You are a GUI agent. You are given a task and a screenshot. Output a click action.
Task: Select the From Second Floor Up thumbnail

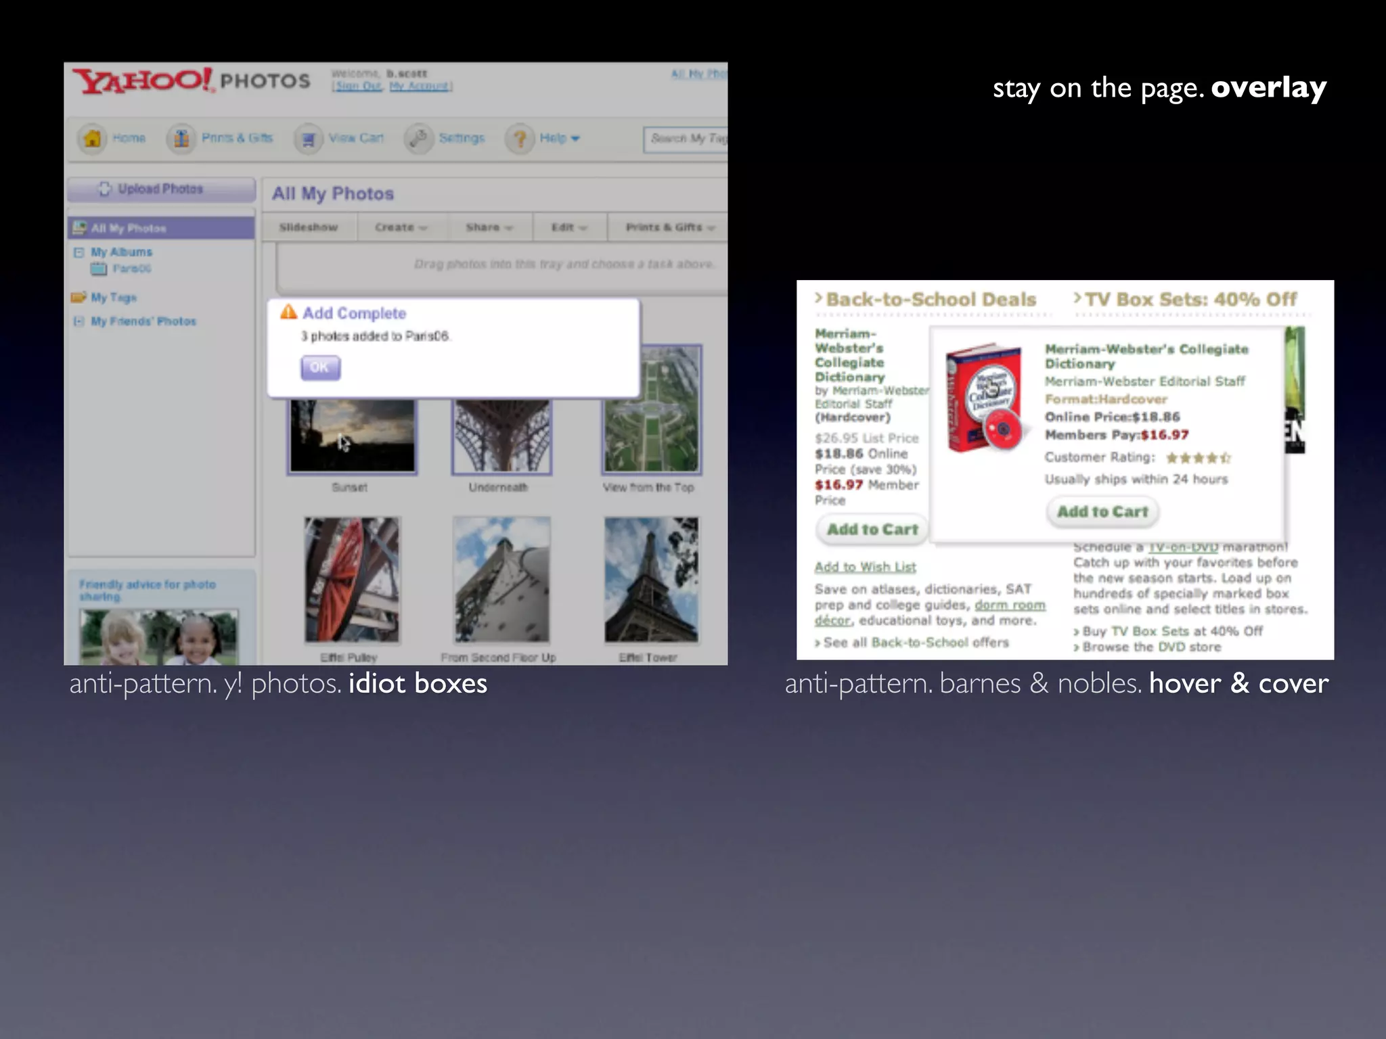501,580
